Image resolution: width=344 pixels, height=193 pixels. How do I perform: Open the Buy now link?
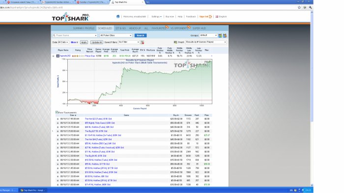(170, 17)
